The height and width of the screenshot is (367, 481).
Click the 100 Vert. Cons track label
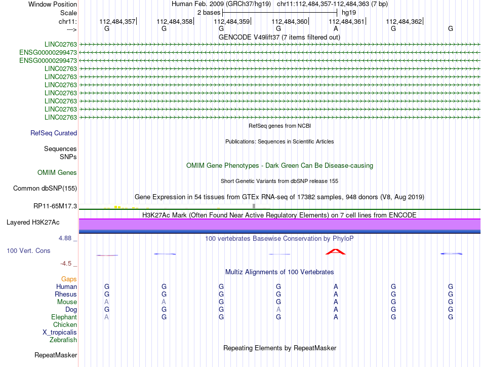(x=28, y=250)
